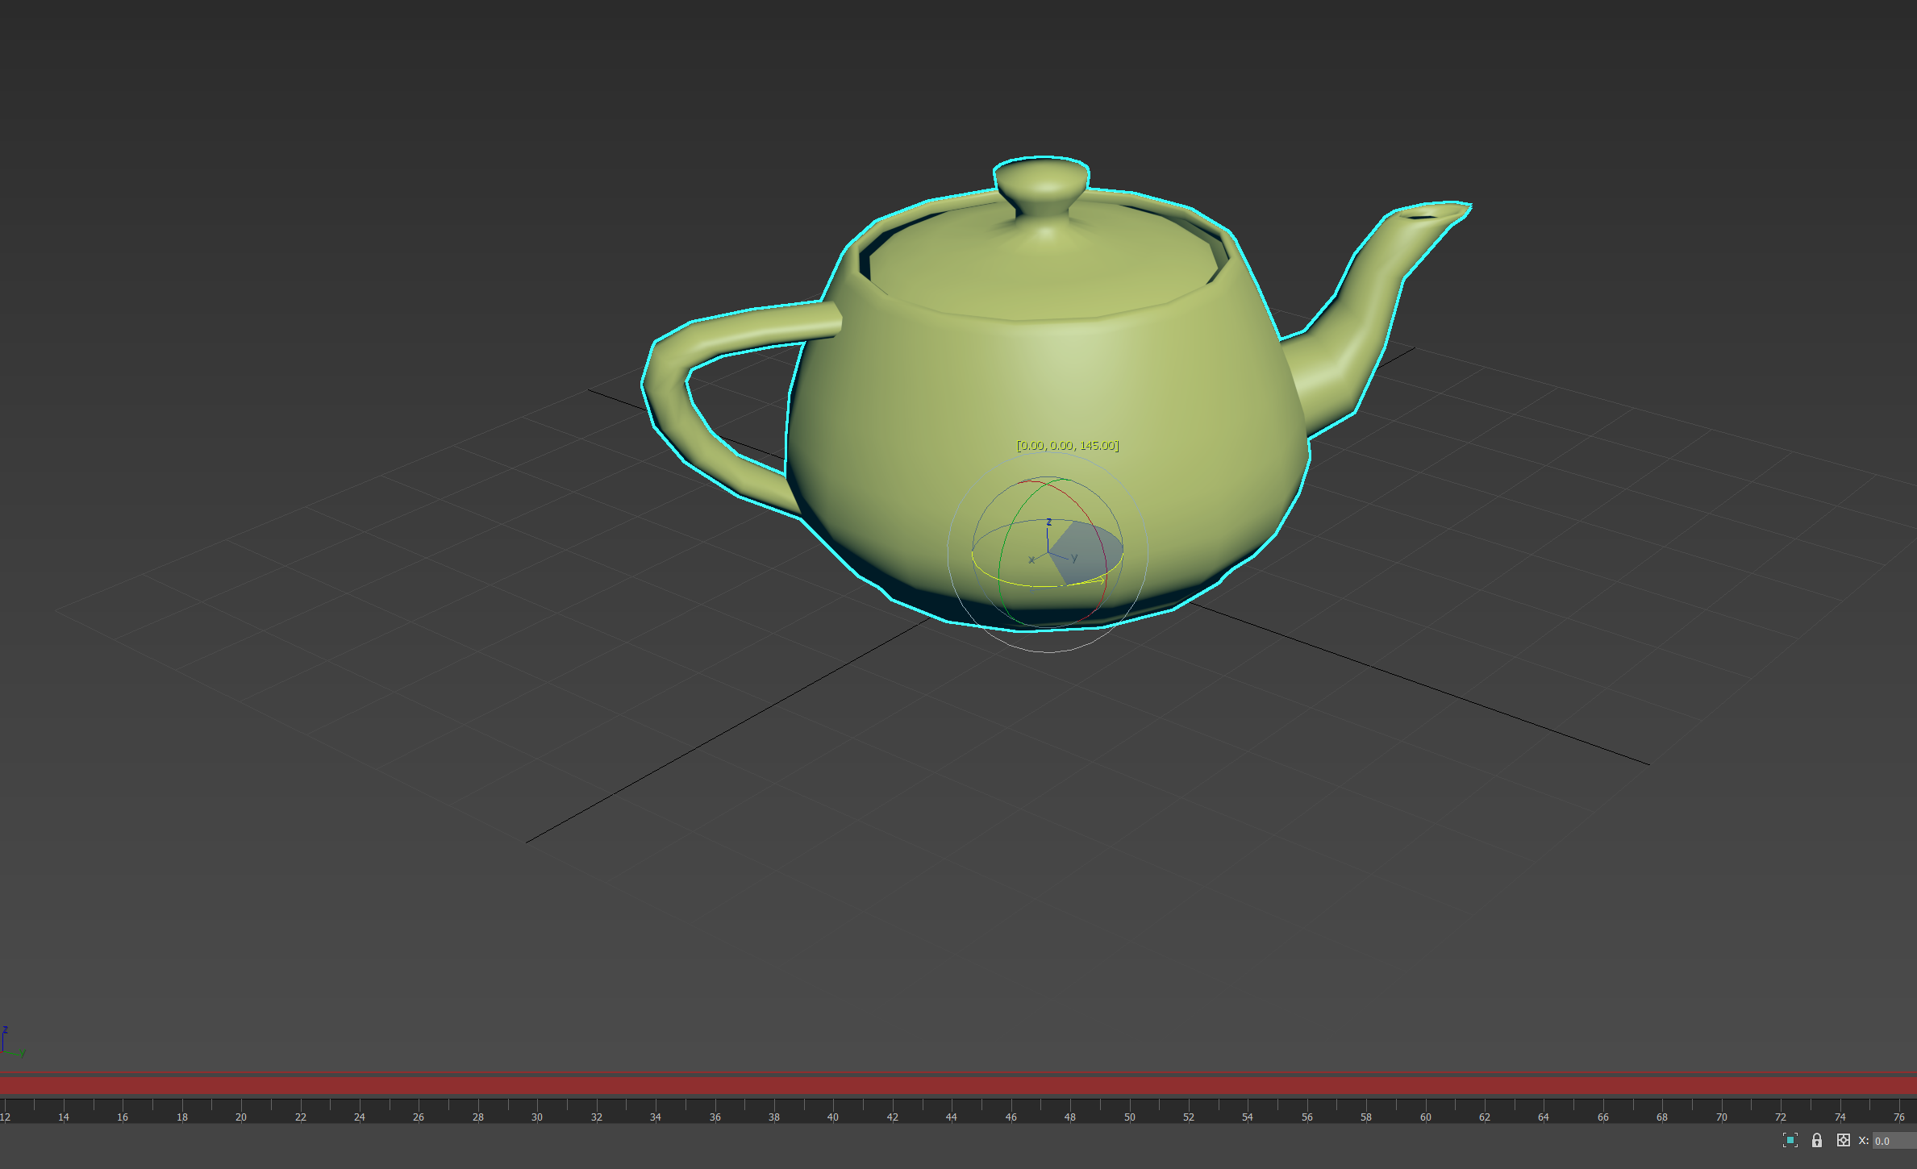Click the rotation readout label showing 145.00

click(1067, 445)
